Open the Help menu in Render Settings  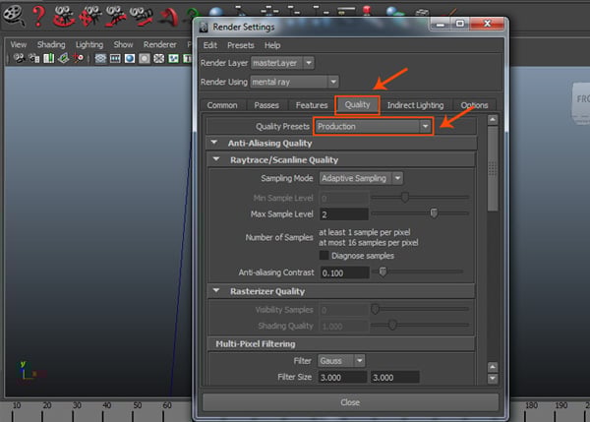click(272, 45)
